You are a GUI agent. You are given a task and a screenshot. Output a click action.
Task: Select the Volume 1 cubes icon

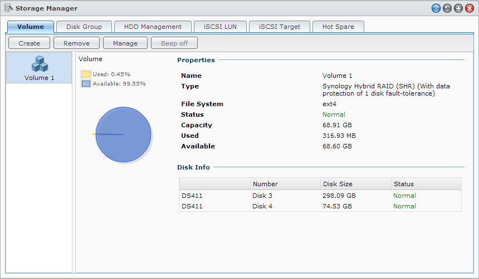40,64
